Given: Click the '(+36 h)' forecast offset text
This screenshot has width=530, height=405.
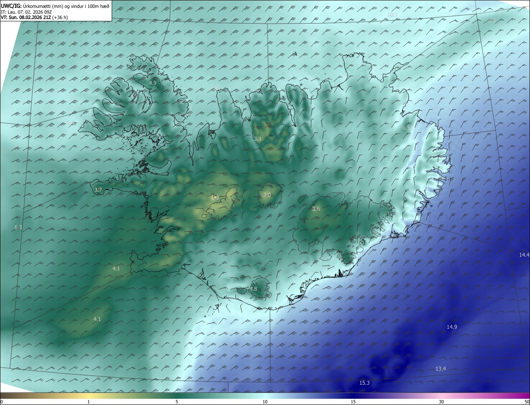Looking at the screenshot, I should (x=60, y=18).
